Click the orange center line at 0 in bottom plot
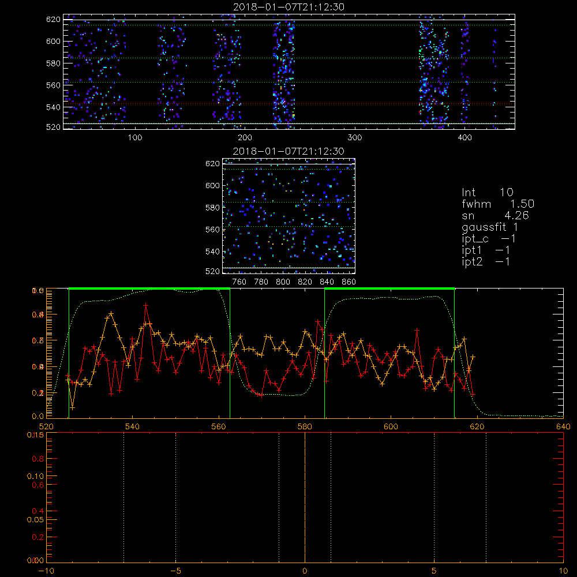 [305, 497]
